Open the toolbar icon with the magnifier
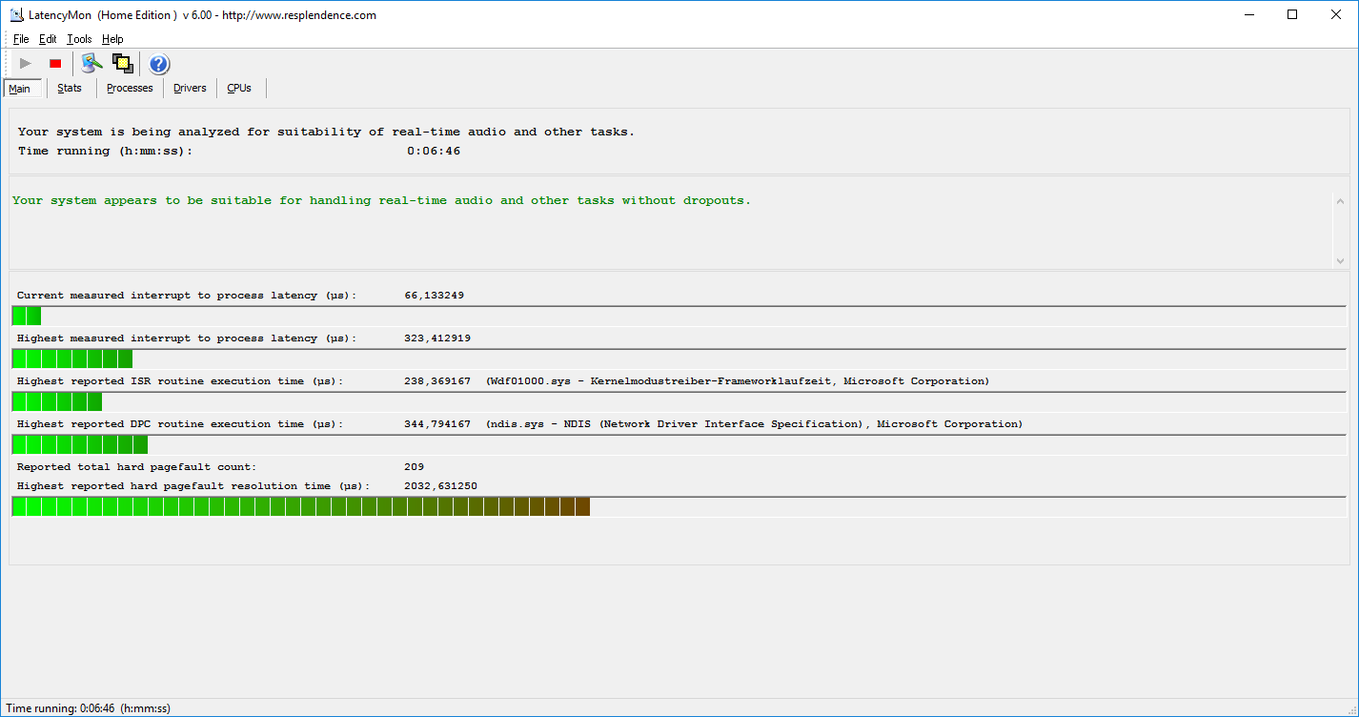 [91, 64]
